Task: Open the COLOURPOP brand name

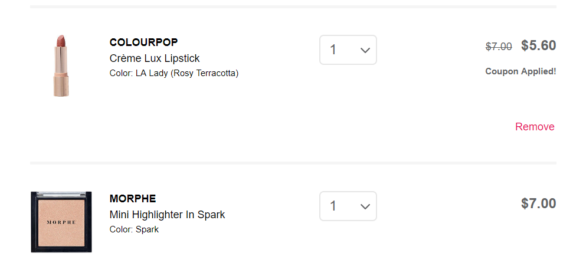Action: pos(143,42)
